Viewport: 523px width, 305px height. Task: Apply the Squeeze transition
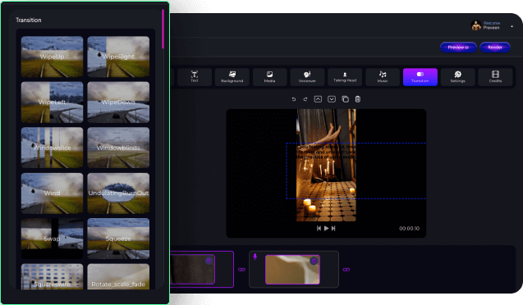(118, 239)
